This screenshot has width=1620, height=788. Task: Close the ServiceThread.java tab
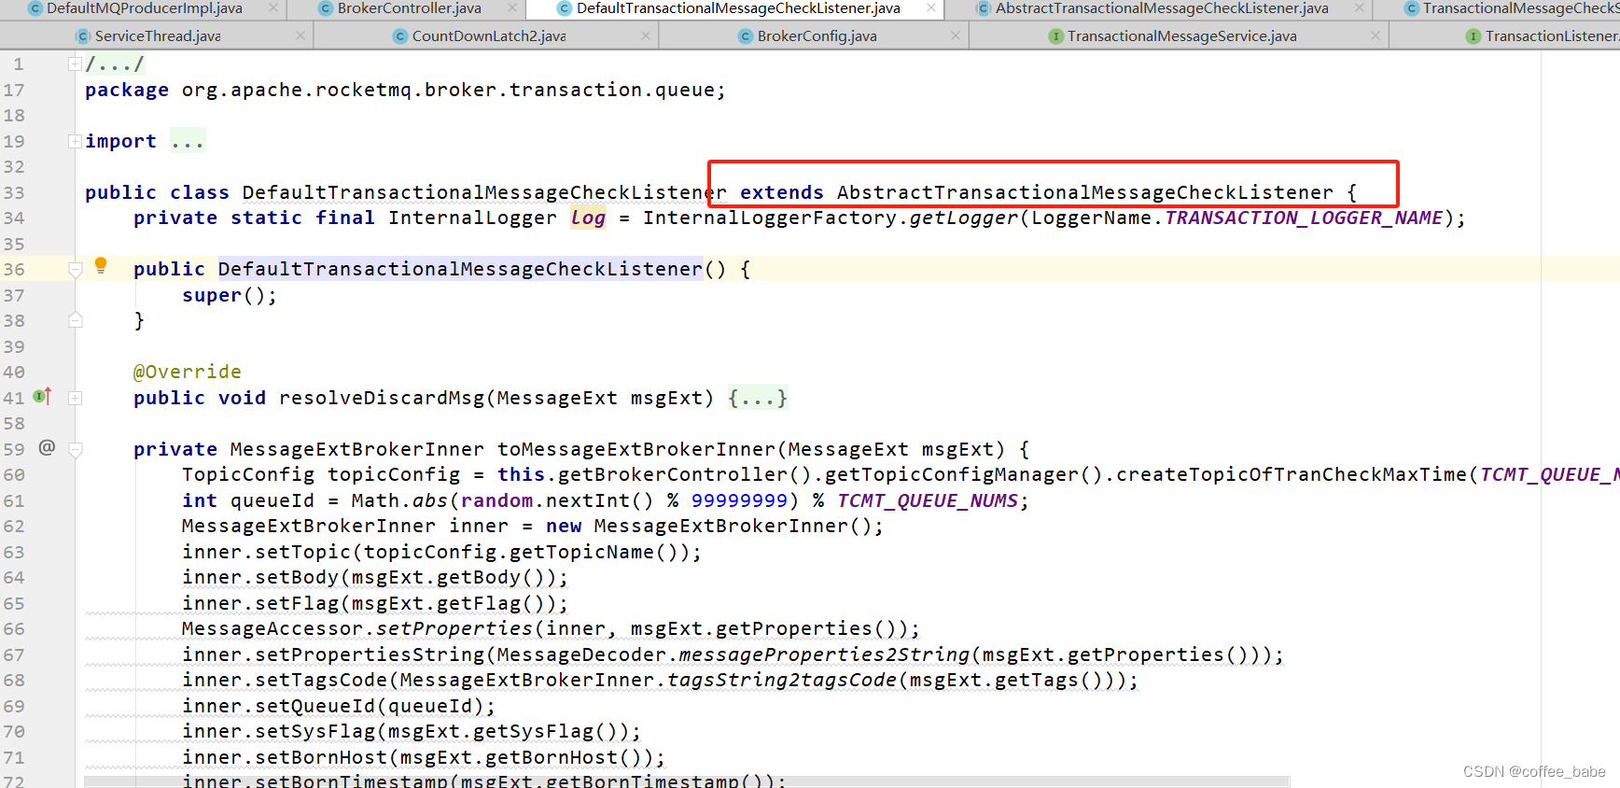click(300, 35)
